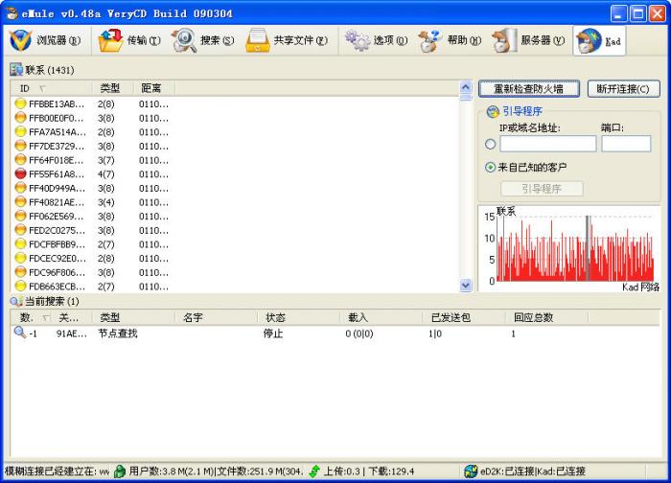This screenshot has width=671, height=483.
Task: Click 类型 column header in contacts
Action: tap(110, 88)
